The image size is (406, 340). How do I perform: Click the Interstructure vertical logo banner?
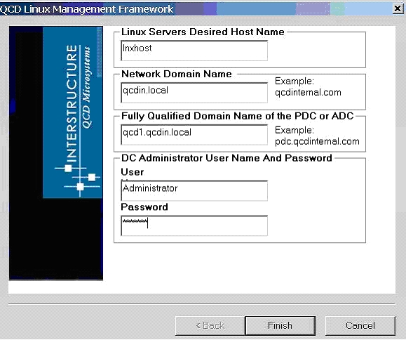pyautogui.click(x=72, y=112)
